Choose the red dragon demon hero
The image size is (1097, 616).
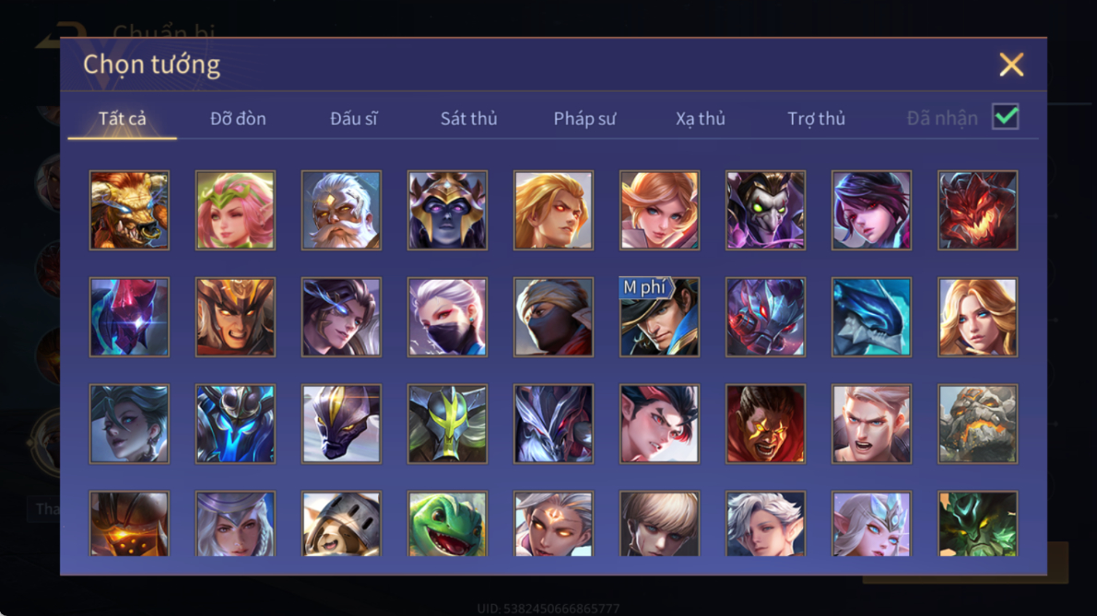click(x=977, y=210)
